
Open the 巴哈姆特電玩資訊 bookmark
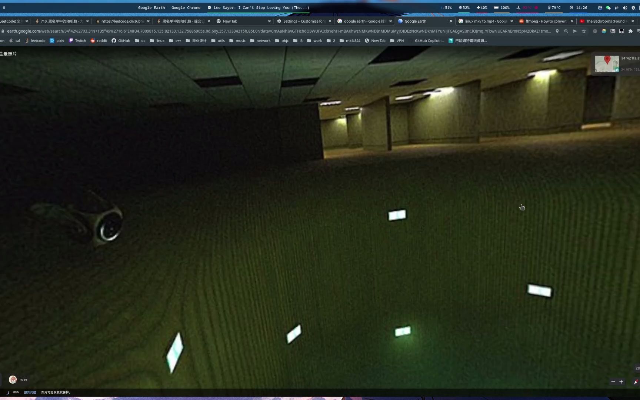point(468,41)
